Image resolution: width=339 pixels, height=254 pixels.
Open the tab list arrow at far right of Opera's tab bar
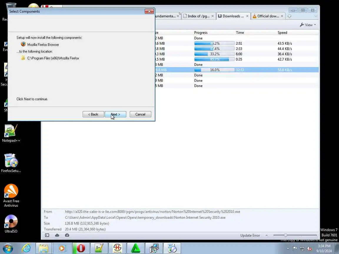click(x=316, y=16)
